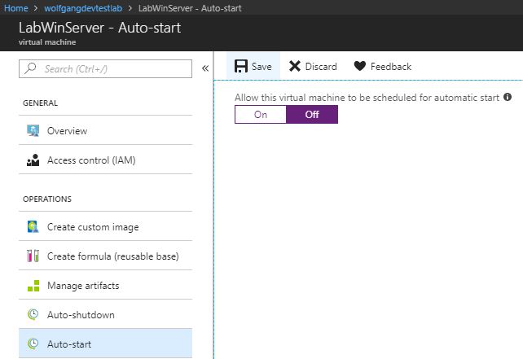Click the Auto-start clock icon
Screen dimensions: 523x359
tap(33, 344)
